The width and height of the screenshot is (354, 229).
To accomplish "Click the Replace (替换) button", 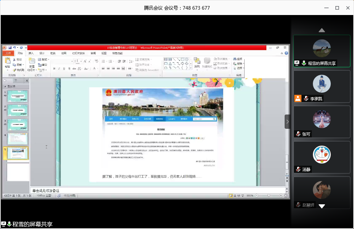I will coord(237,64).
